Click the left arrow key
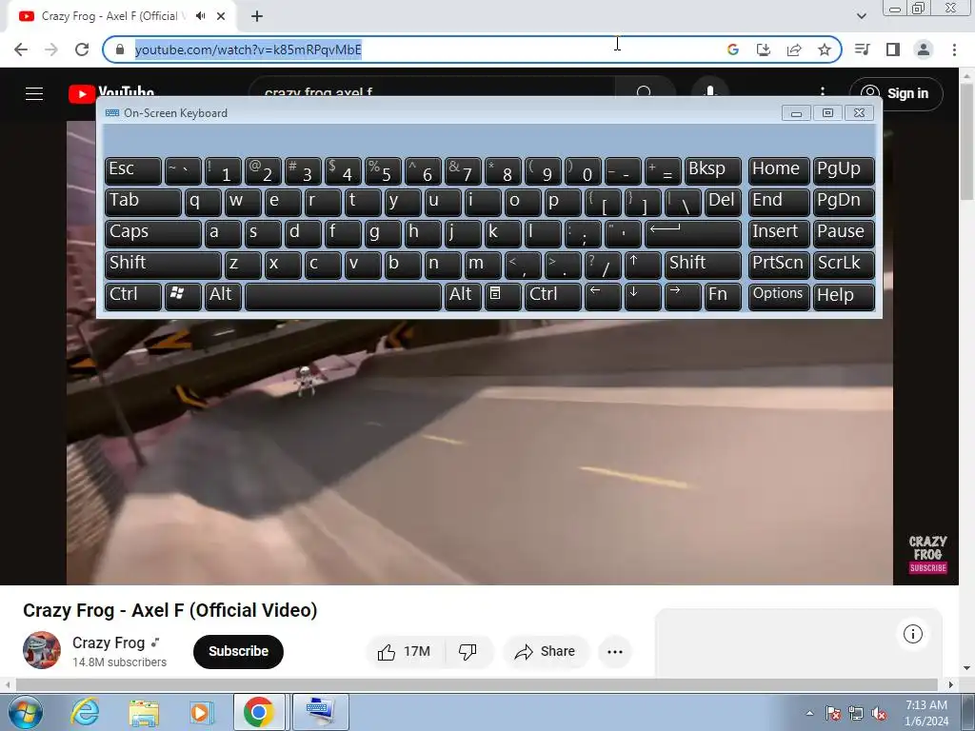The height and width of the screenshot is (731, 975). (x=603, y=295)
